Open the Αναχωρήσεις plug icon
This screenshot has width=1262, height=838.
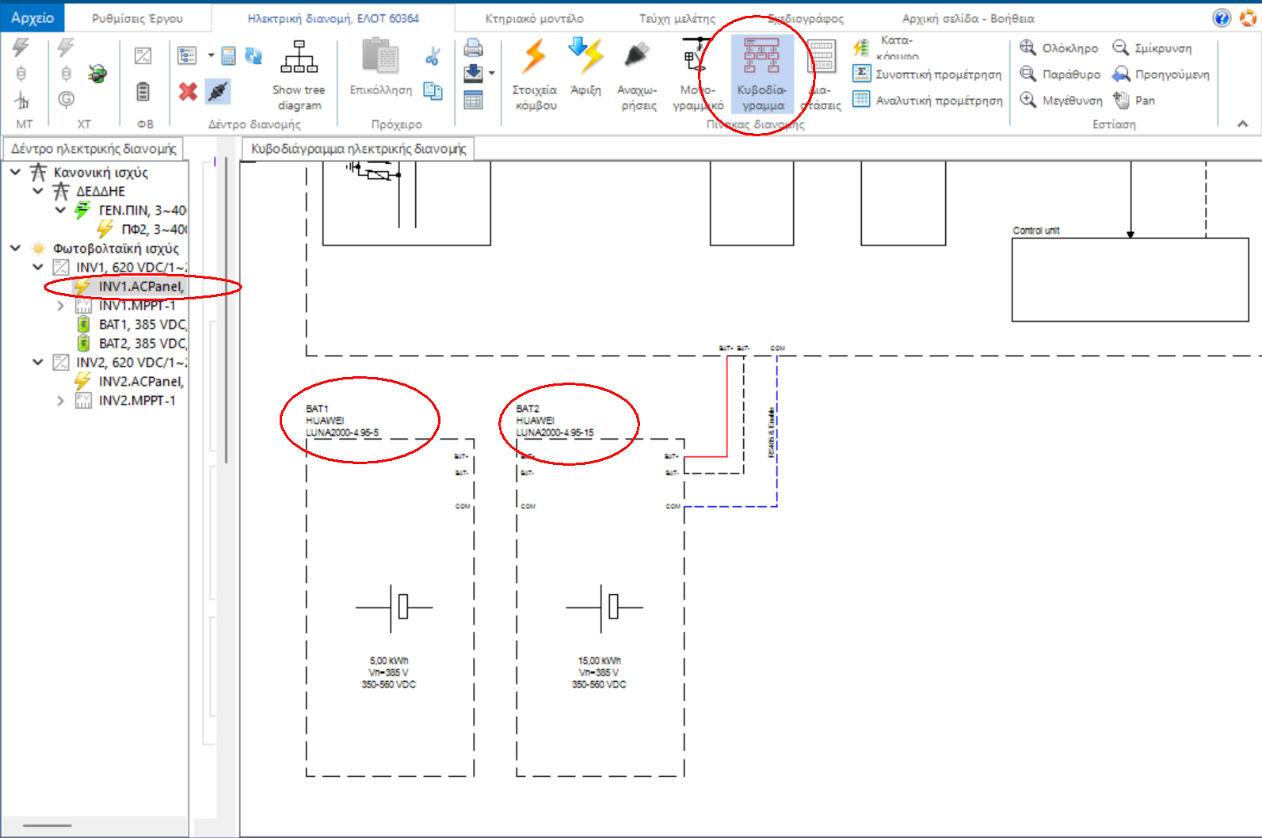point(637,76)
